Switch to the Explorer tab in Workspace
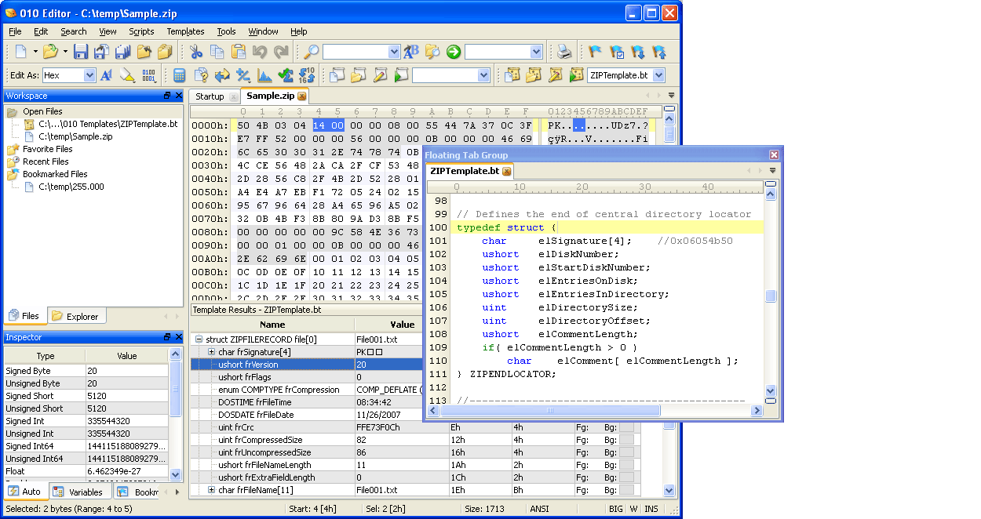Screen dimensions: 981x519 75,317
